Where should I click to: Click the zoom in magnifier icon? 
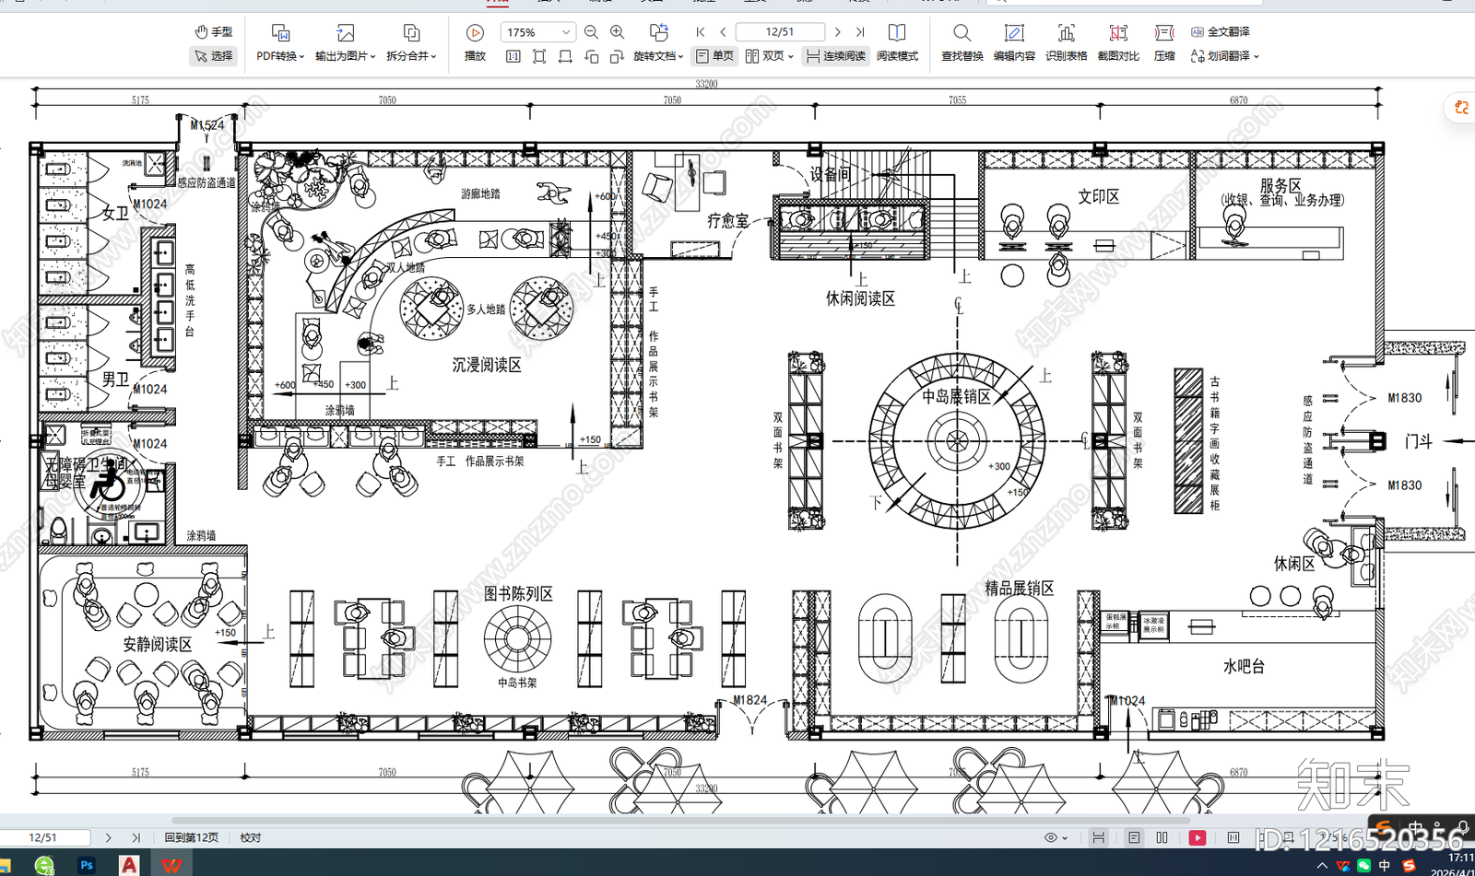tap(618, 32)
